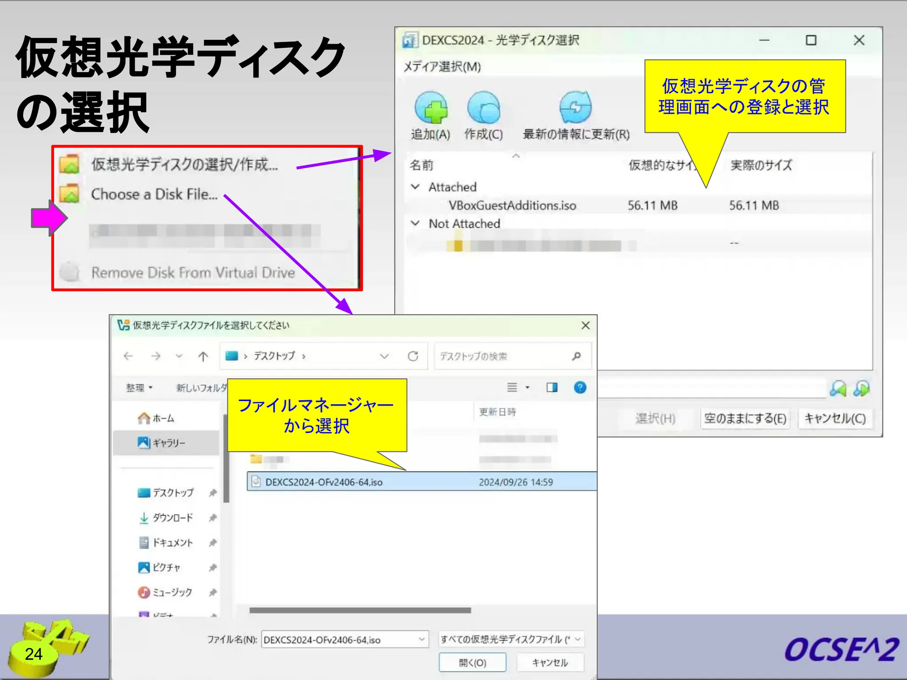Open the すべての仮想光学ディスクファイル filter dropdown
The height and width of the screenshot is (680, 907).
[511, 639]
